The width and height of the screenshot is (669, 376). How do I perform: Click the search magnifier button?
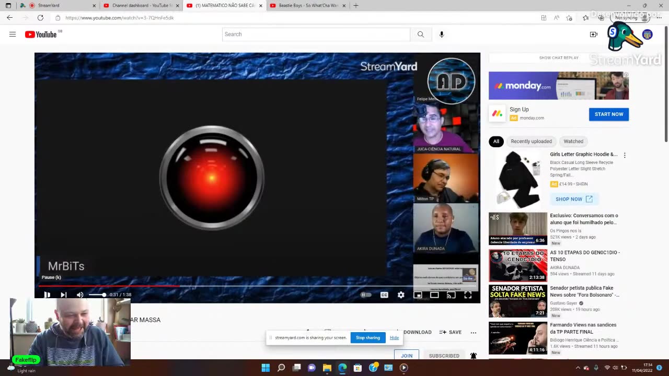click(x=420, y=34)
